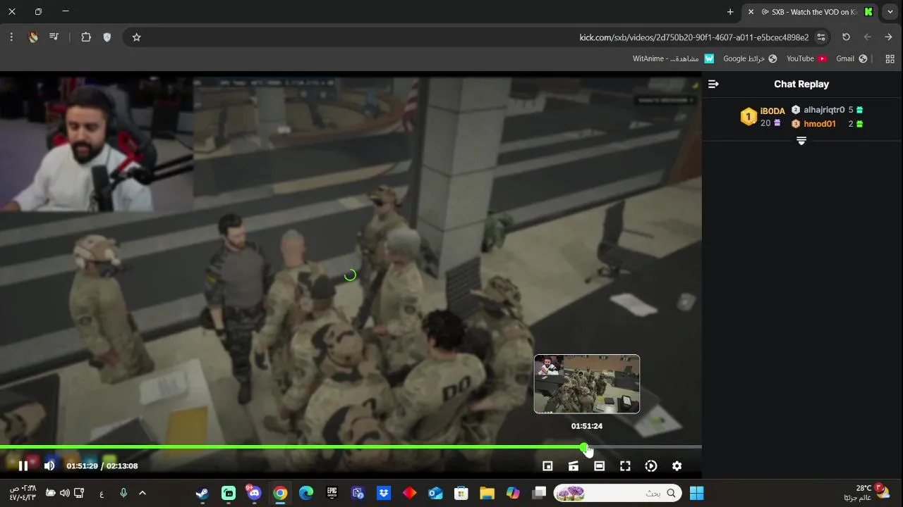
Task: Click the Chat Replay heading
Action: (x=801, y=84)
